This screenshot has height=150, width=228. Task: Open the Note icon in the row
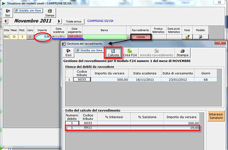click(187, 37)
